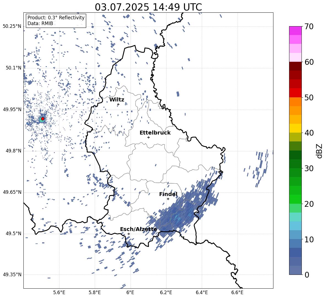Click the 50 value on colorbar
The width and height of the screenshot is (326, 298).
click(309, 98)
